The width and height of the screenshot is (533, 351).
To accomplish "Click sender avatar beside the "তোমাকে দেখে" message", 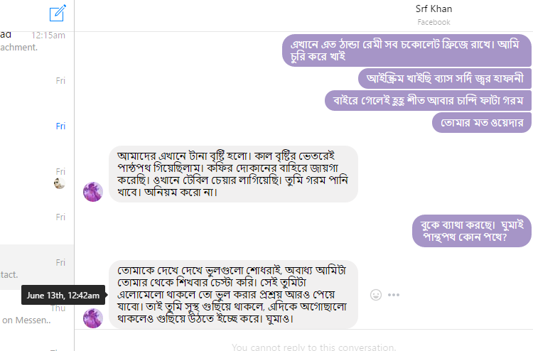I will [93, 318].
